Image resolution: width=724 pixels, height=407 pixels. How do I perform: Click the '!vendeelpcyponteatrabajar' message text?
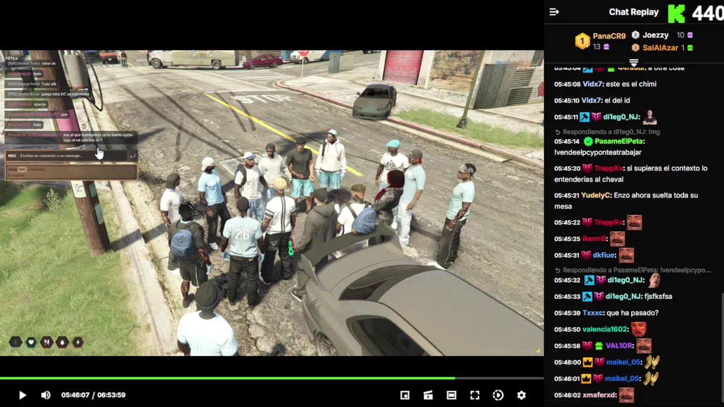click(598, 153)
